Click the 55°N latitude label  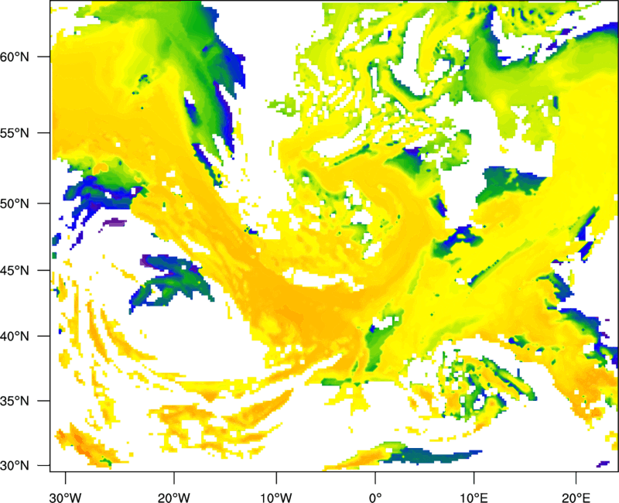[x=15, y=133]
